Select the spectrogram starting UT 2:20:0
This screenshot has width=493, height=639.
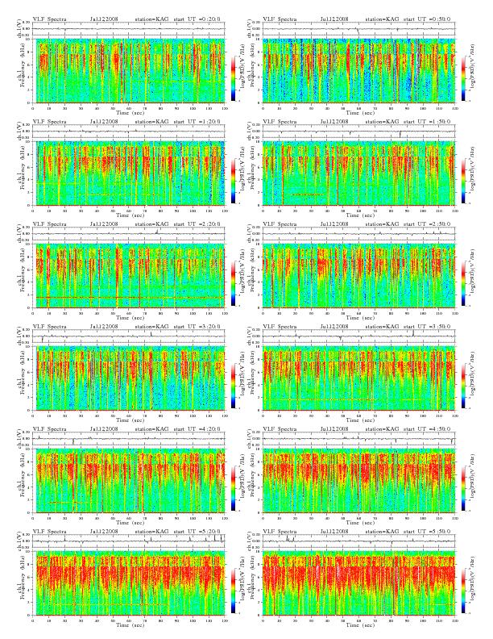click(129, 276)
